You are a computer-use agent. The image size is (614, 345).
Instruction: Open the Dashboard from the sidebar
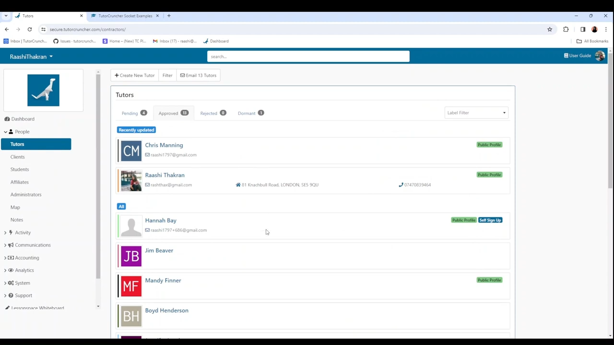tap(23, 119)
